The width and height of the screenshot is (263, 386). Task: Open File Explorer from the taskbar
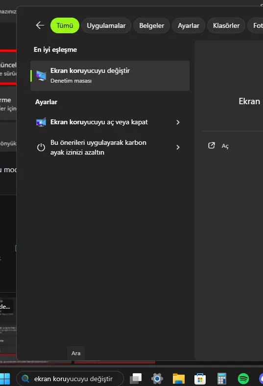pos(179,378)
